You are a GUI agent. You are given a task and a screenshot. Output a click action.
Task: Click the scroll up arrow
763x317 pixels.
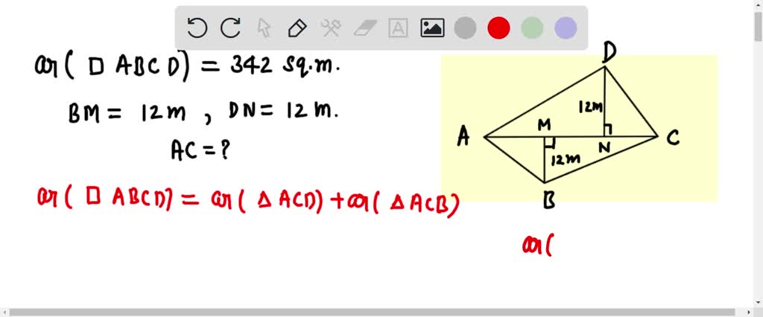759,4
